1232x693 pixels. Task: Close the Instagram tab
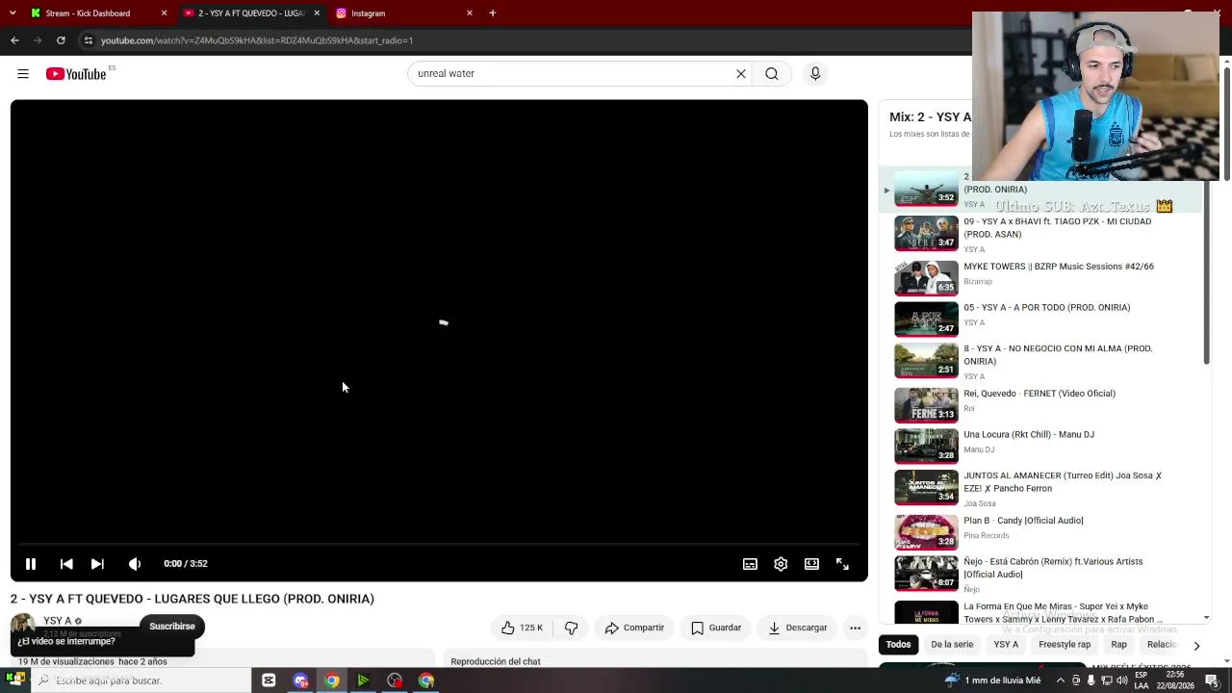coord(470,13)
